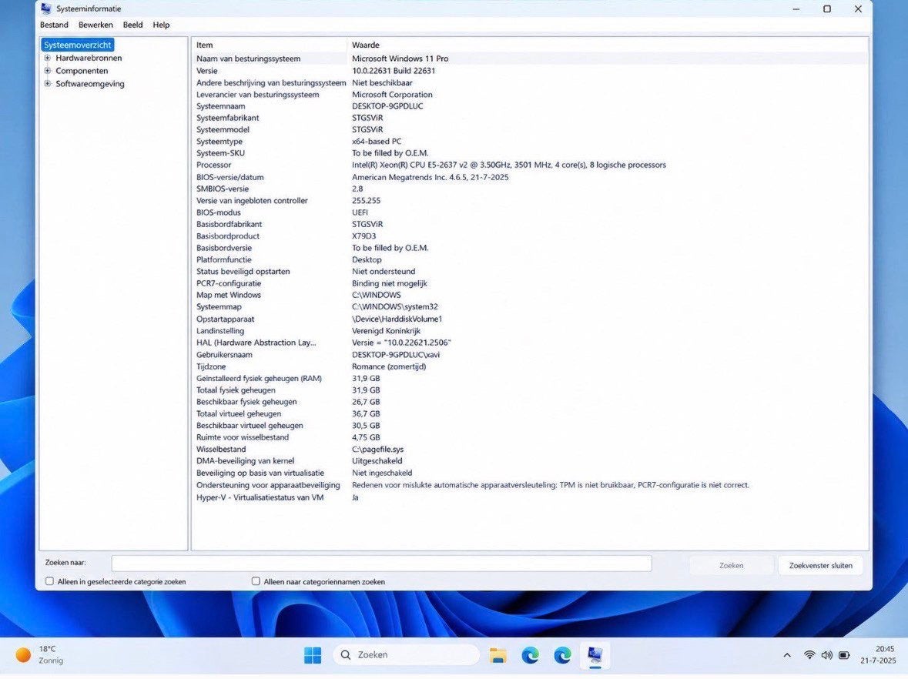Screen dimensions: 908x679
Task: Click the 26,7 GB available memory value
Action: [x=366, y=402]
